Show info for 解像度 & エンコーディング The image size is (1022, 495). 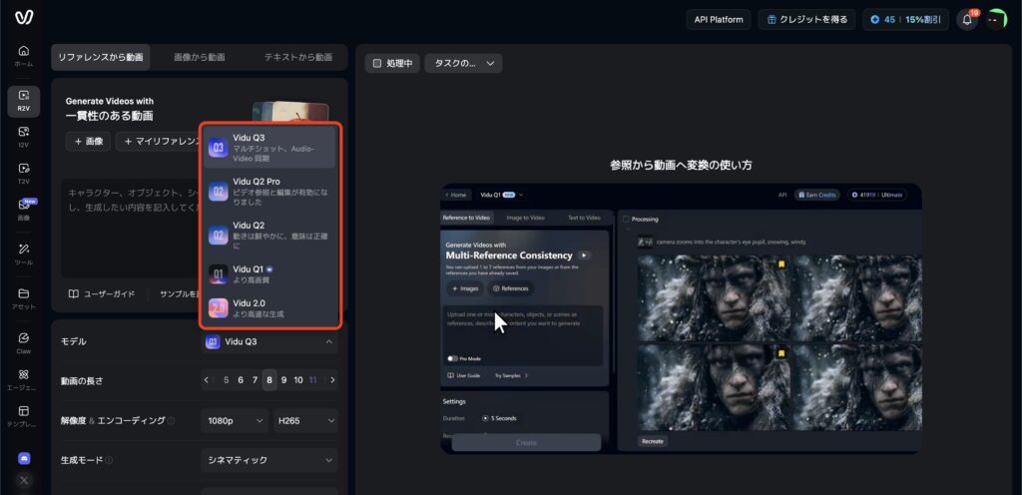[171, 421]
